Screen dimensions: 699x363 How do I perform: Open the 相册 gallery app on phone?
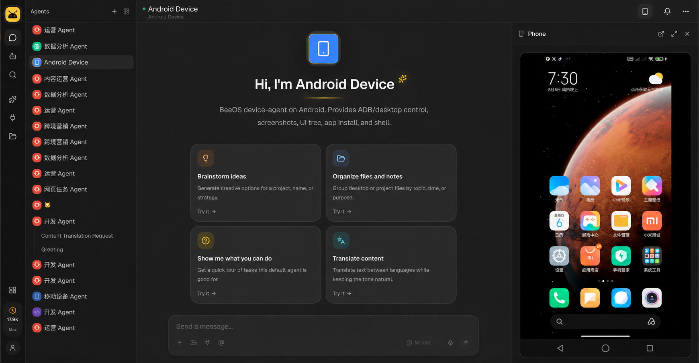(590, 189)
